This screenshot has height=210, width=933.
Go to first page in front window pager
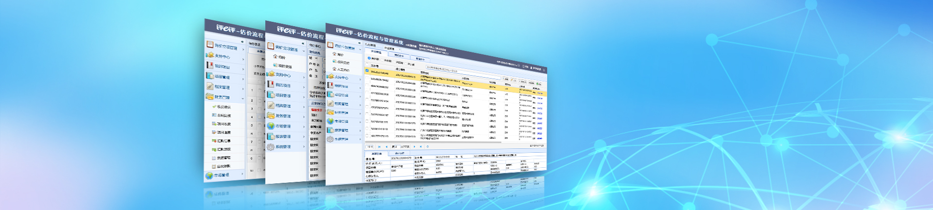(x=380, y=146)
